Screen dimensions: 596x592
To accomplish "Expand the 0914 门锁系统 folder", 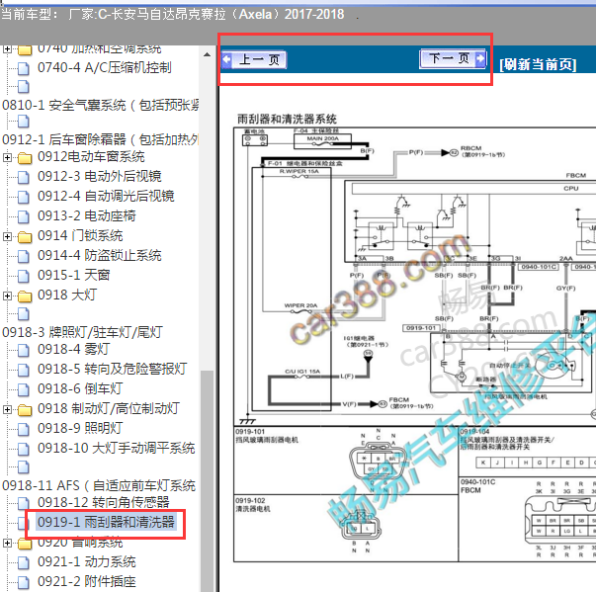I will pos(7,236).
